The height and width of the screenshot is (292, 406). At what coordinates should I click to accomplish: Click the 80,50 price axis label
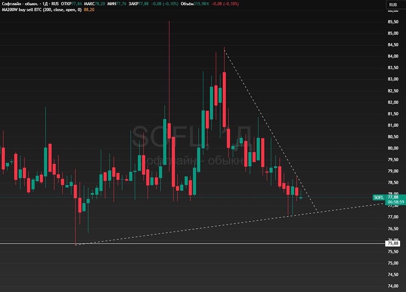pyautogui.click(x=393, y=137)
